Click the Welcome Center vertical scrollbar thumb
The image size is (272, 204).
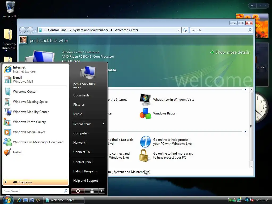click(251, 126)
